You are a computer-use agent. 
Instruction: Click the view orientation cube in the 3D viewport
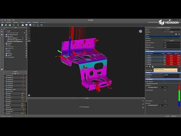tap(141, 31)
